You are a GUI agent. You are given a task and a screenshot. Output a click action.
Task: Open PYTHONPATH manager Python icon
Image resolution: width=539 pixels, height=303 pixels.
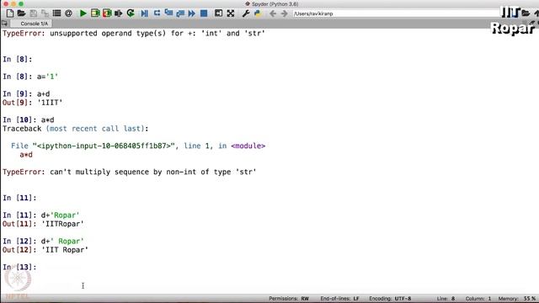point(257,13)
